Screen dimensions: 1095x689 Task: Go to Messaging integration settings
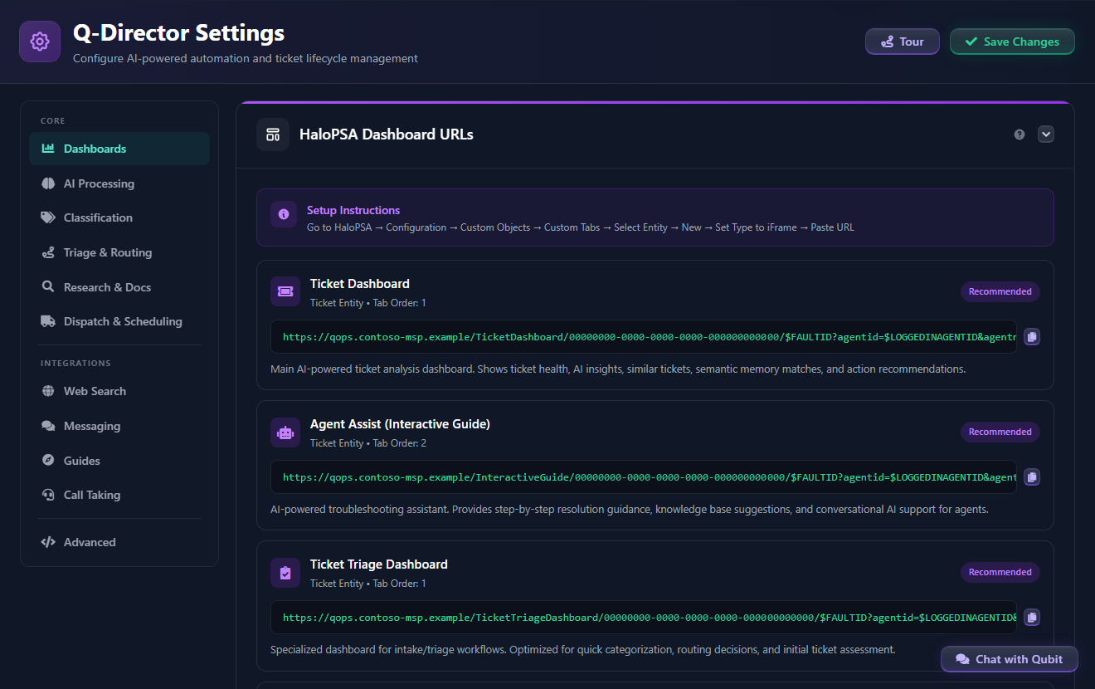119,426
